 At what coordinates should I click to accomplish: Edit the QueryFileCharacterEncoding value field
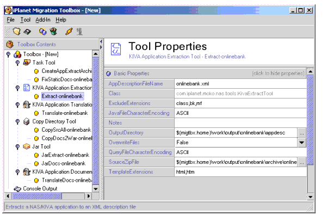(x=240, y=152)
